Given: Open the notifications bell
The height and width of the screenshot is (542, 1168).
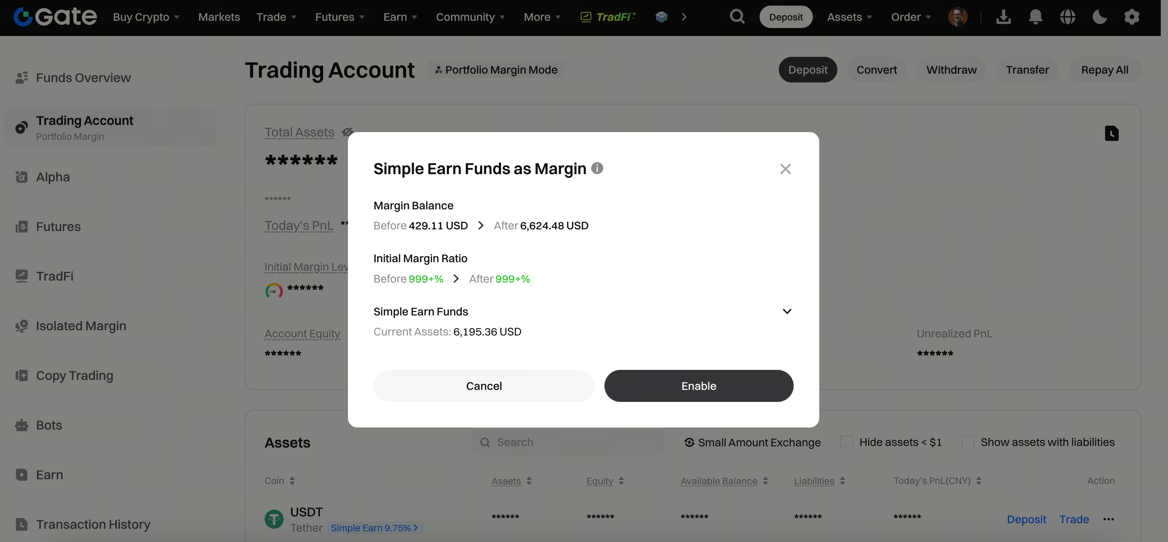Looking at the screenshot, I should click(1035, 17).
